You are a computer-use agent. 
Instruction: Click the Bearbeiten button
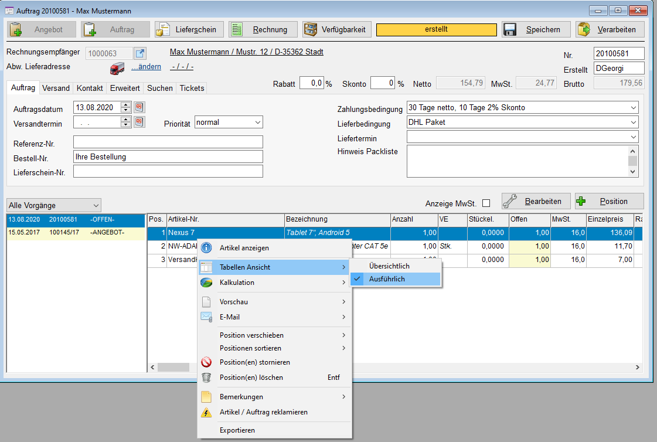pos(536,201)
